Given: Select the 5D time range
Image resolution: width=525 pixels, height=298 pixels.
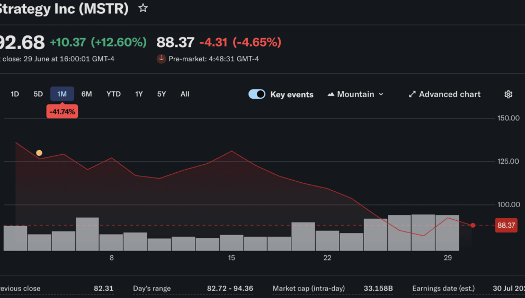Looking at the screenshot, I should pos(38,94).
